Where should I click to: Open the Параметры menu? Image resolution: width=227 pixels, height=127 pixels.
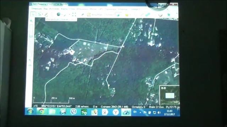111,9
